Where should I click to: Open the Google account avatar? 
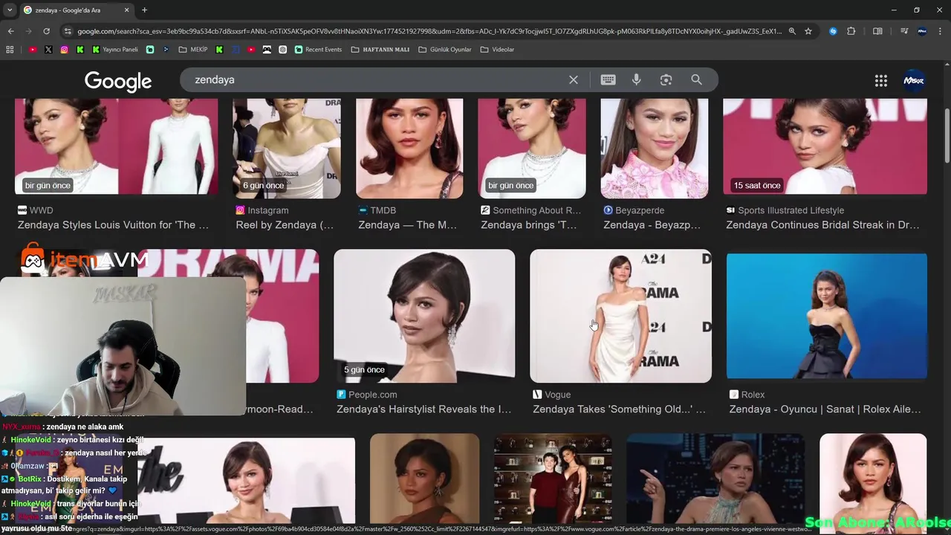pyautogui.click(x=914, y=80)
